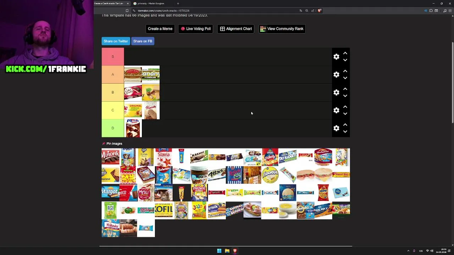Image resolution: width=454 pixels, height=255 pixels.
Task: Pick the Tatranky snack image
Action: pyautogui.click(x=288, y=157)
